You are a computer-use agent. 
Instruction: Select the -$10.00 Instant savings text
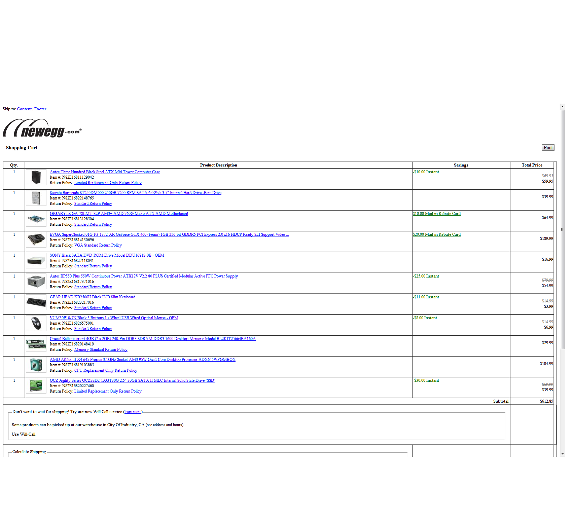coord(426,172)
